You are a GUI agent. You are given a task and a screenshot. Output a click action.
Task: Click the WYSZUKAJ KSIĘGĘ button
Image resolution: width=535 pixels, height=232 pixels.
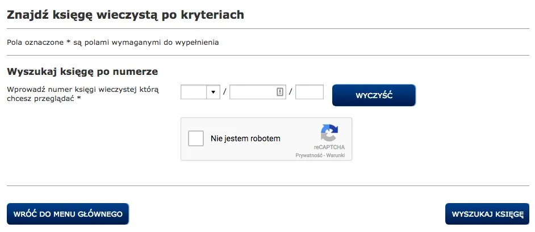487,214
